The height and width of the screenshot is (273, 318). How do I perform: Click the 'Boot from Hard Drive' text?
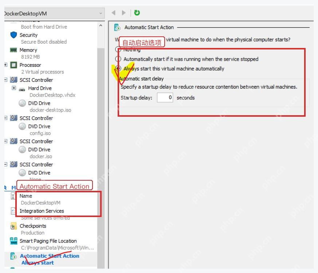[44, 27]
